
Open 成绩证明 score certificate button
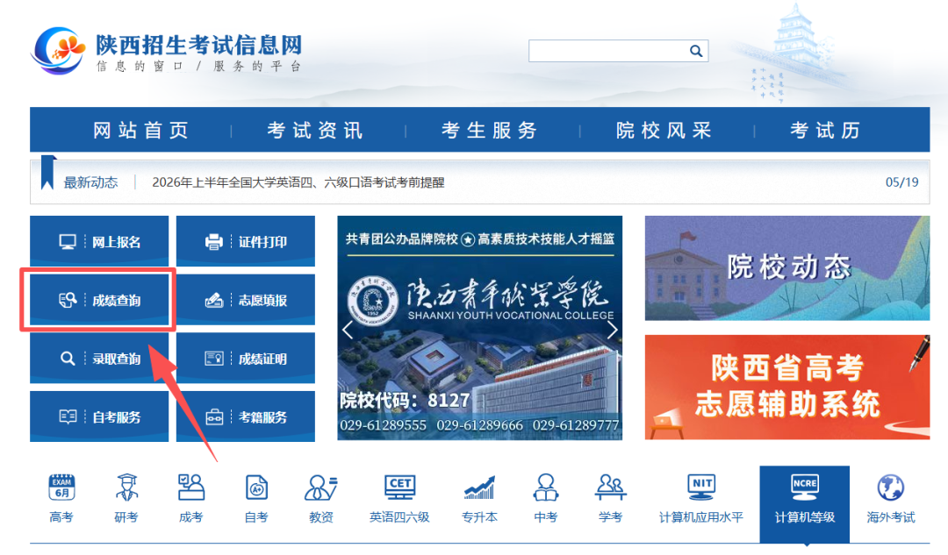tap(246, 358)
